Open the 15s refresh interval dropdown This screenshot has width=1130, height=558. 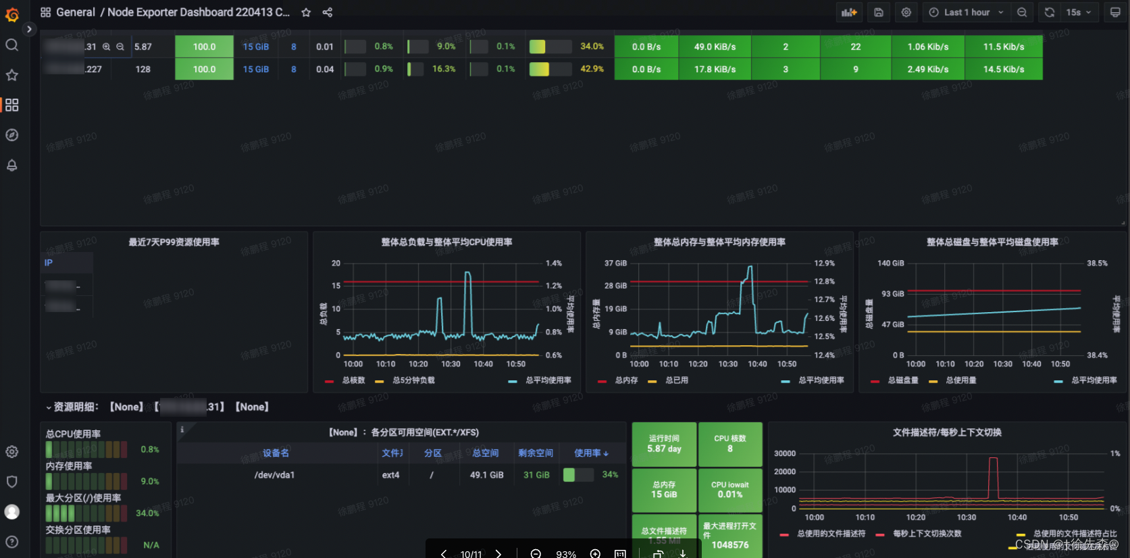click(x=1079, y=12)
